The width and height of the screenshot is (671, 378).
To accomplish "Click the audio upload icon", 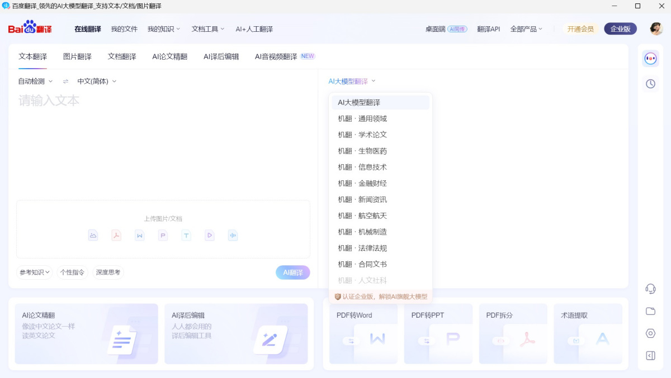I will point(233,235).
